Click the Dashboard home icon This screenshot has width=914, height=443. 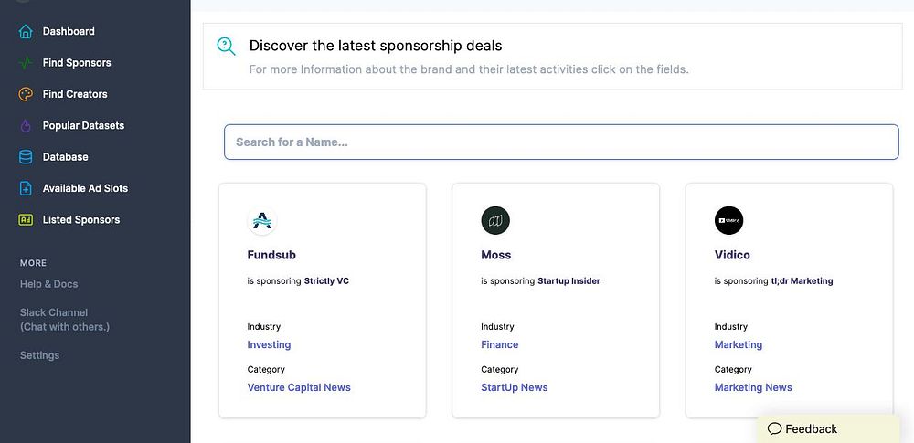[x=26, y=31]
